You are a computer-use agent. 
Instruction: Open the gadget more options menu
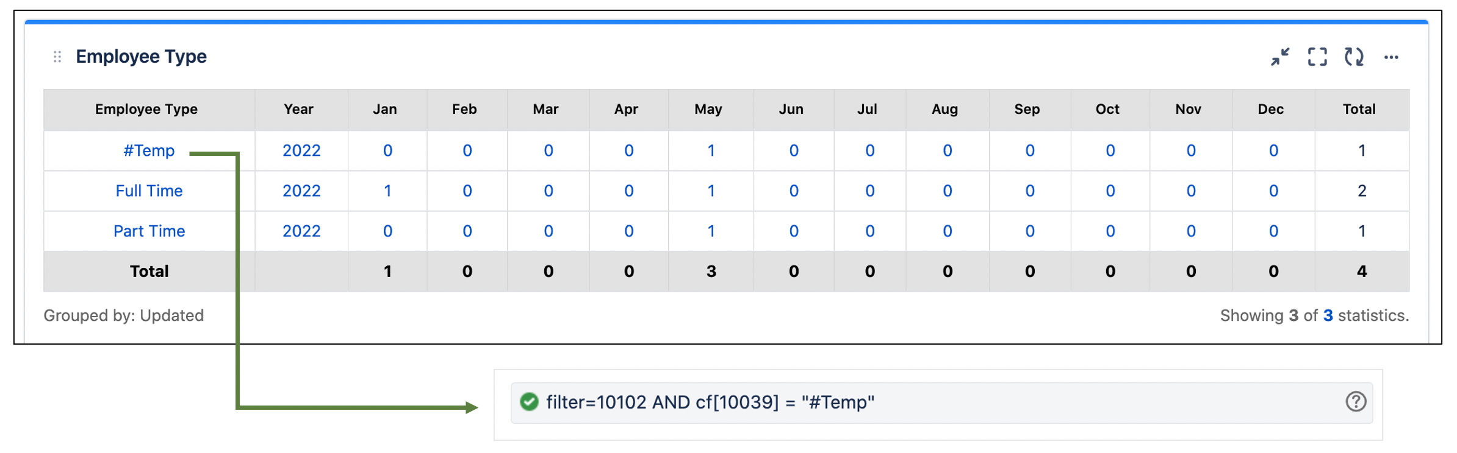(x=1391, y=57)
